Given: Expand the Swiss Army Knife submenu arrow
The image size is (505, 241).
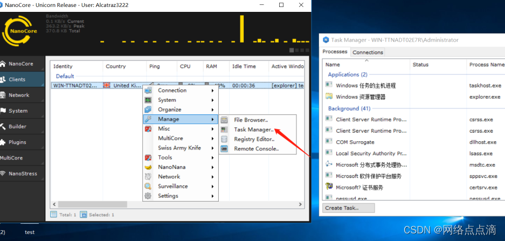Looking at the screenshot, I should pyautogui.click(x=212, y=148).
